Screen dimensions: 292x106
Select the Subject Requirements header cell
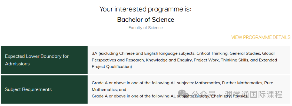[44, 89]
